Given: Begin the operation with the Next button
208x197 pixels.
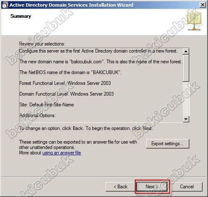Looking at the screenshot, I should click(152, 187).
